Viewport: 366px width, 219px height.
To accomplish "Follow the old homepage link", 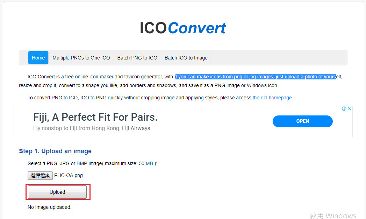I will point(272,98).
